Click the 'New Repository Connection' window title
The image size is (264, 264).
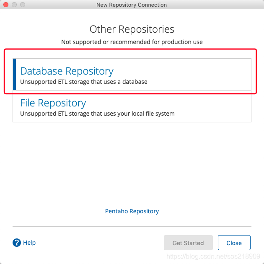(x=132, y=5)
